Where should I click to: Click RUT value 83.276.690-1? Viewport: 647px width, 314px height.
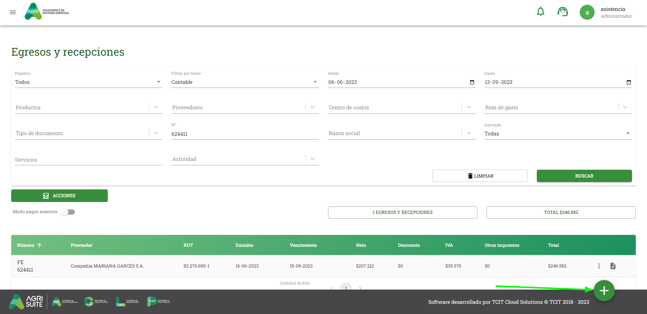(197, 266)
